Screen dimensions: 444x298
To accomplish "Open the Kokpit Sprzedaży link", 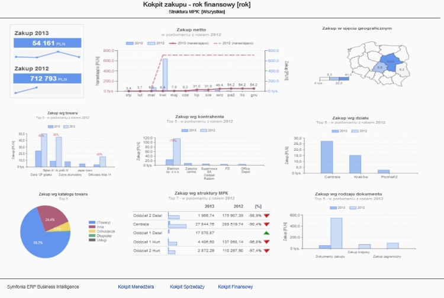I will [x=186, y=287].
